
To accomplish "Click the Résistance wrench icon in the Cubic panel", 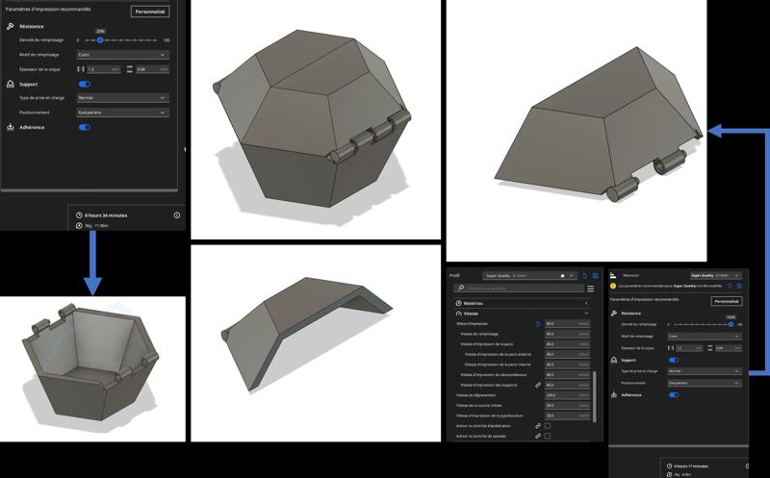I will (x=11, y=26).
